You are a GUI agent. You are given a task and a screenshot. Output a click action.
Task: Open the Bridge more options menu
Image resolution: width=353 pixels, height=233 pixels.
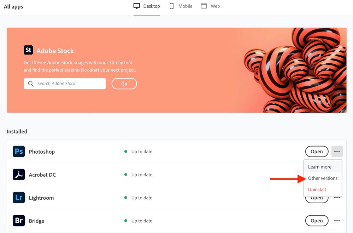coord(337,221)
